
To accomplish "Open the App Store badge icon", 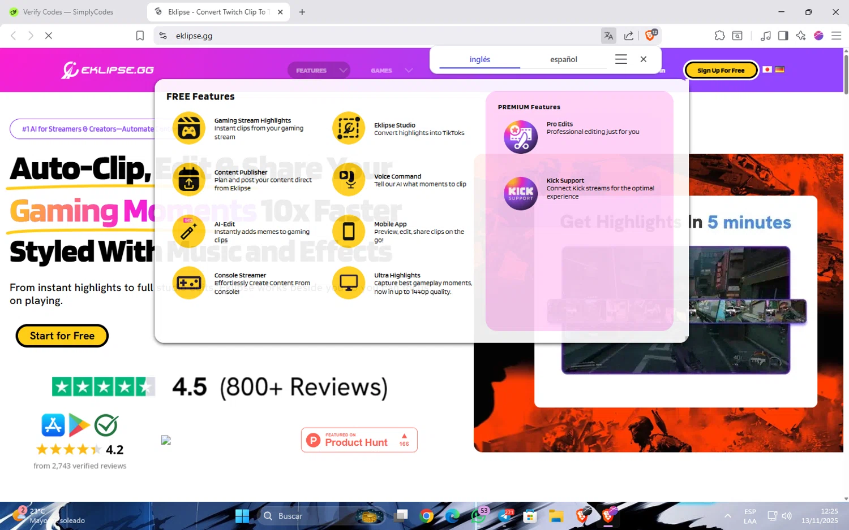I will [x=53, y=425].
